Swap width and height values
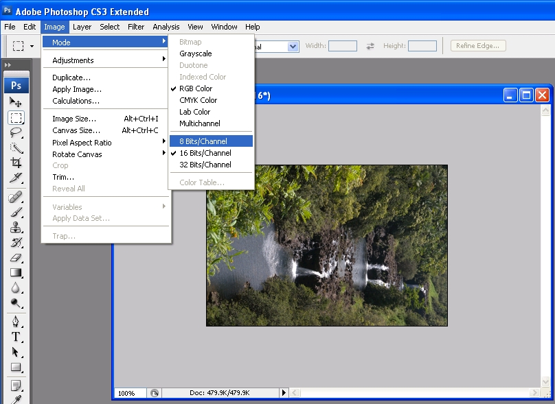Screen dimensions: 555x404 [x=370, y=46]
